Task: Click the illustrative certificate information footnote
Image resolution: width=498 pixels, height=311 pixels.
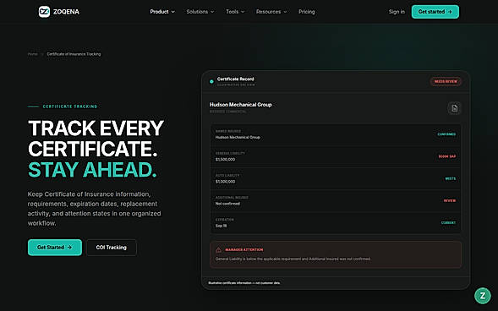Action: [x=244, y=283]
